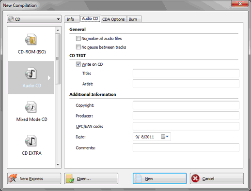The height and width of the screenshot is (191, 251).
Task: Click the New compilation button
Action: [159, 178]
